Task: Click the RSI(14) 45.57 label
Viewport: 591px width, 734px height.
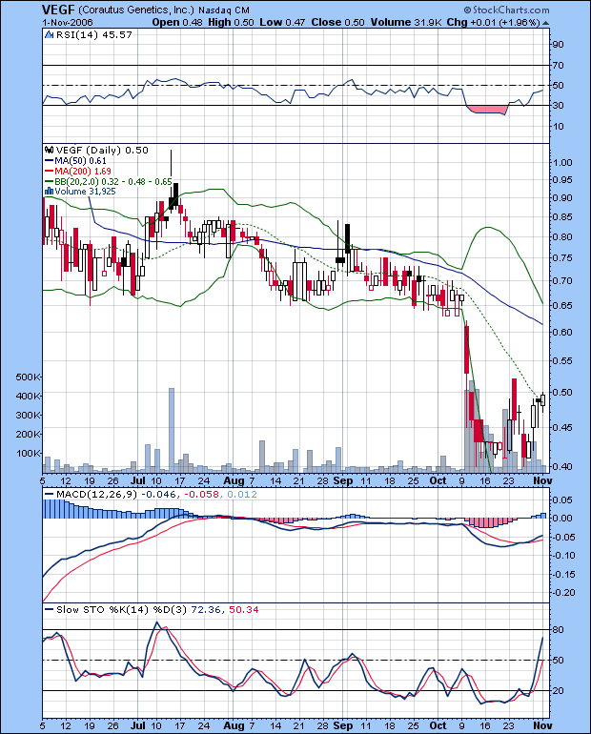Action: (x=94, y=35)
